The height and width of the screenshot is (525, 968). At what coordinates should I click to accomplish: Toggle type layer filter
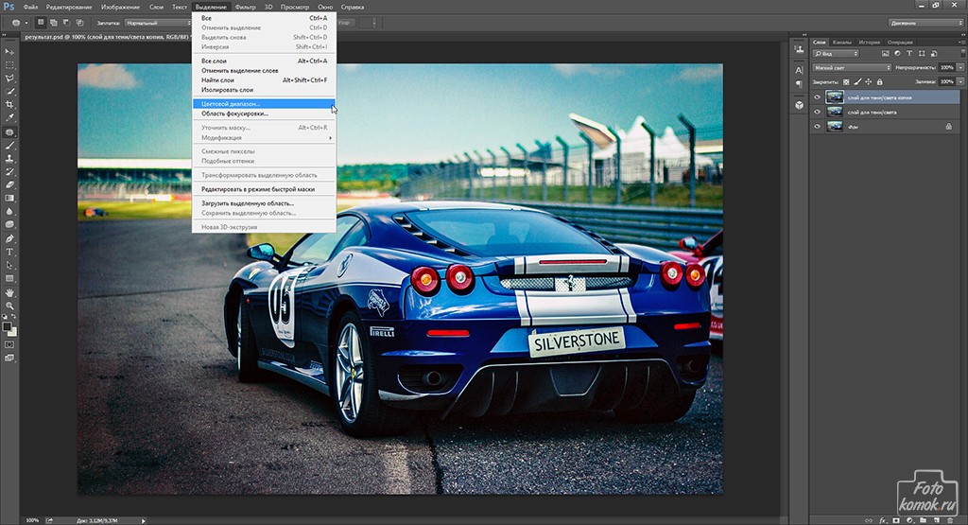click(x=909, y=54)
